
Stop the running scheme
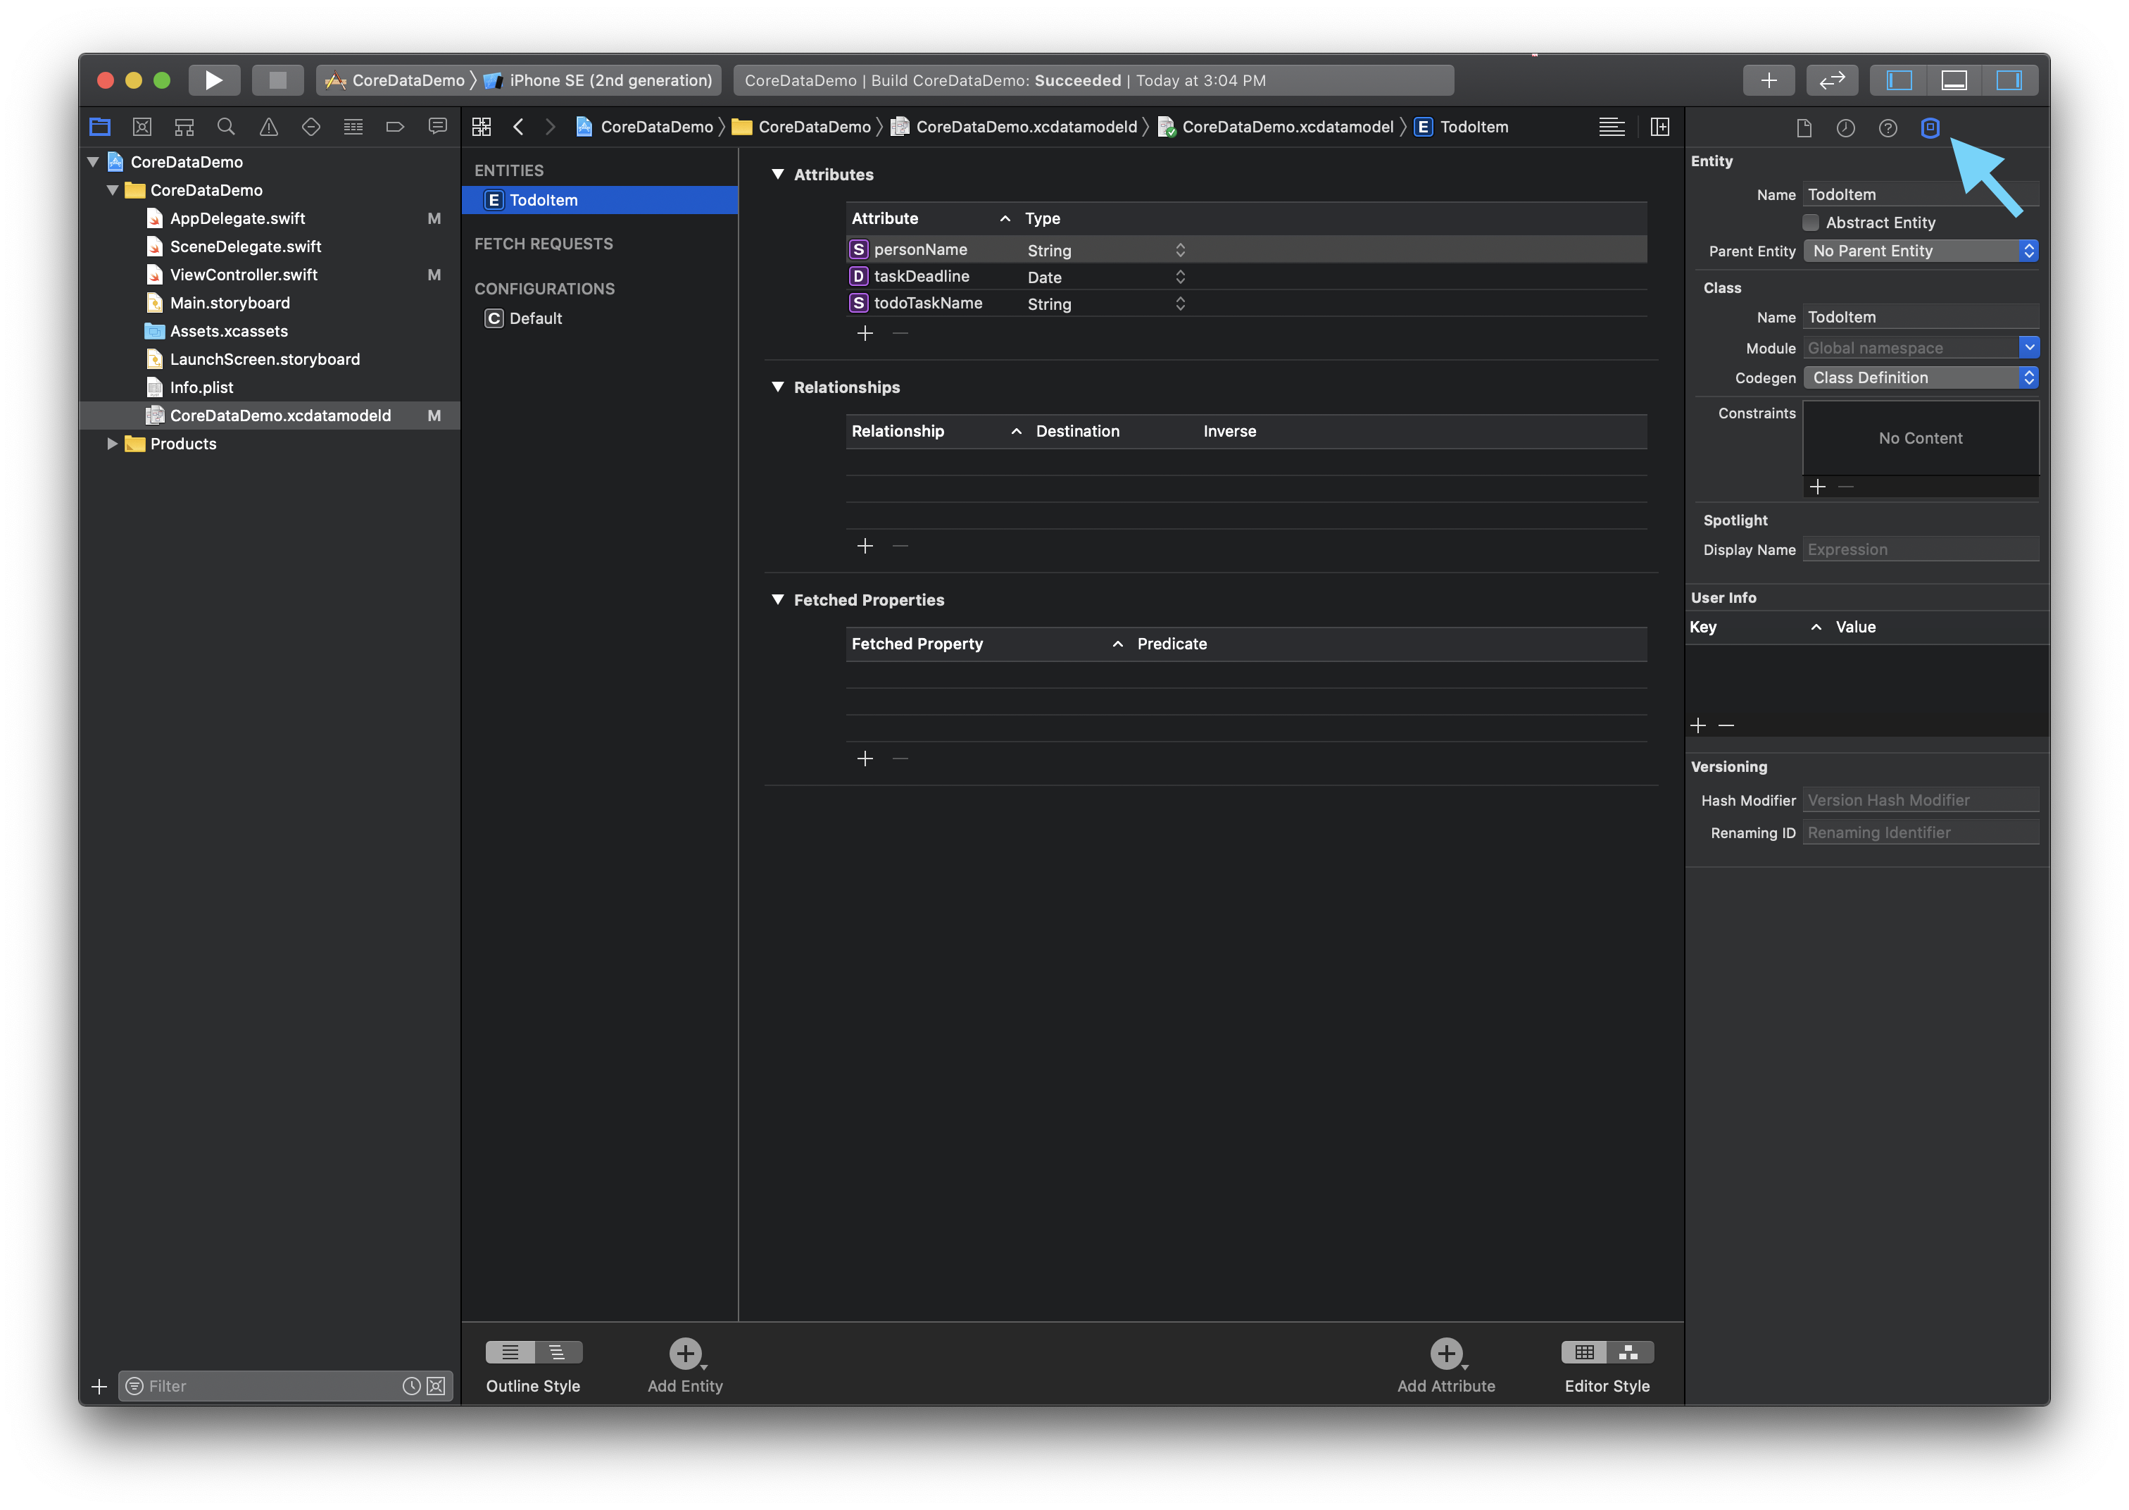point(277,80)
